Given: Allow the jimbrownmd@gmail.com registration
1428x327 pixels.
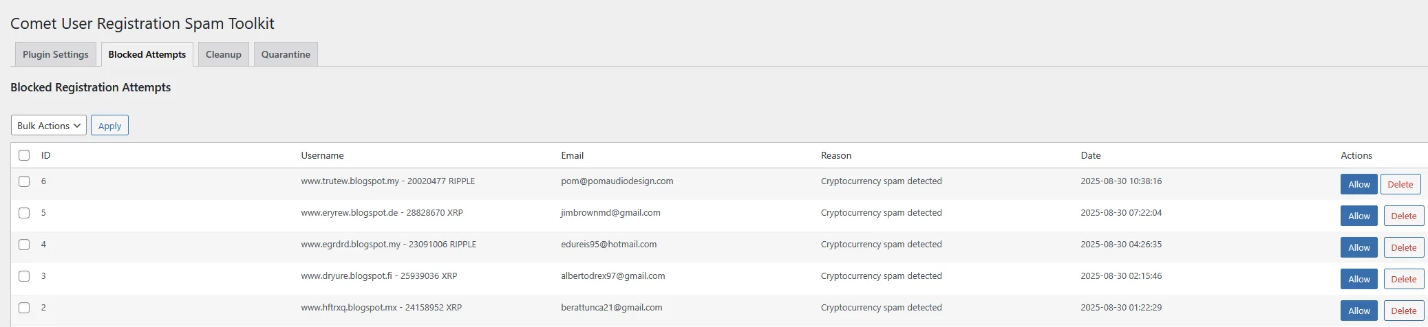Looking at the screenshot, I should 1358,216.
